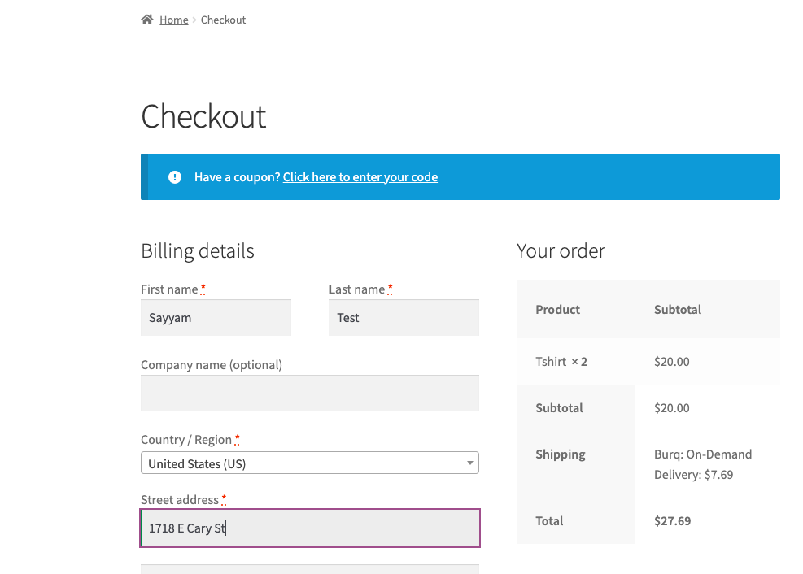
Task: Click the First name label
Action: (169, 289)
